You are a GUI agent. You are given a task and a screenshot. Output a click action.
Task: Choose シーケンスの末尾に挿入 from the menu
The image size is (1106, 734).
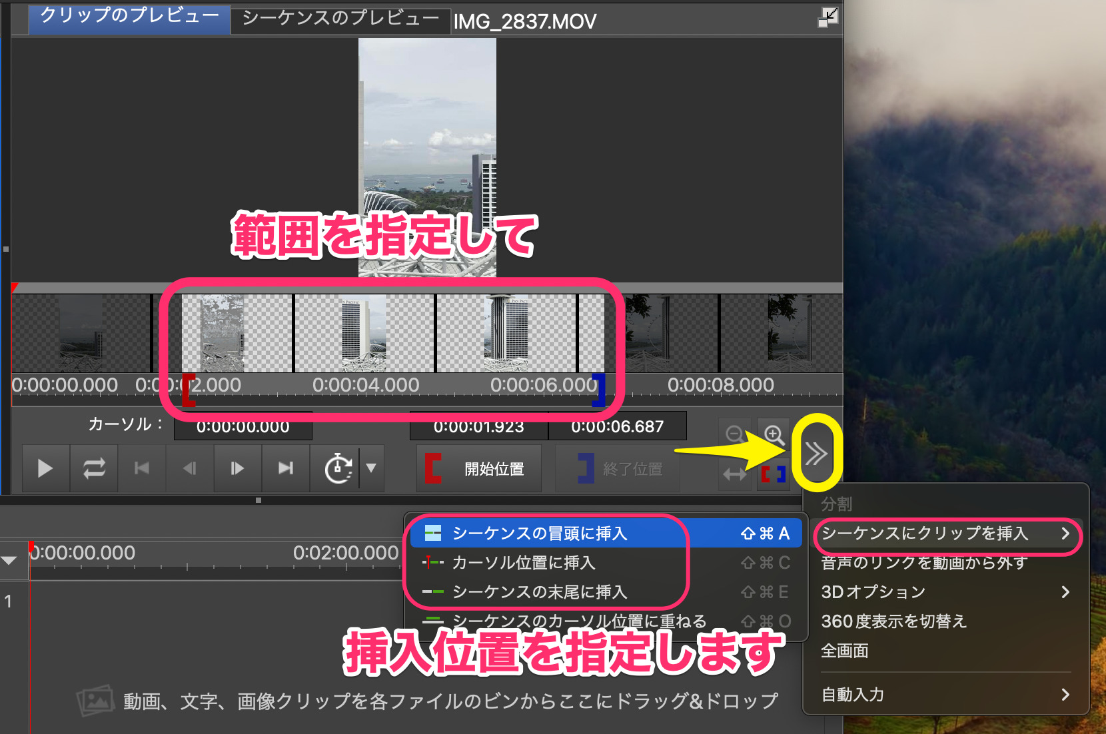point(538,591)
